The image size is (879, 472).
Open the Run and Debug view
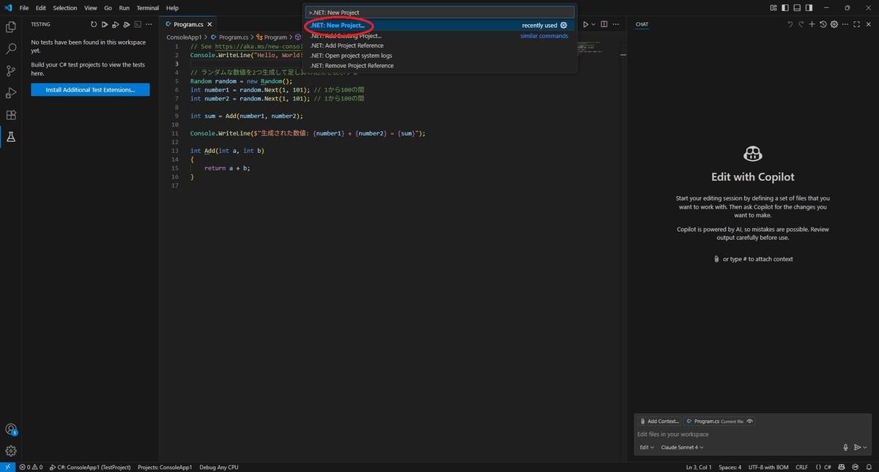coord(11,93)
